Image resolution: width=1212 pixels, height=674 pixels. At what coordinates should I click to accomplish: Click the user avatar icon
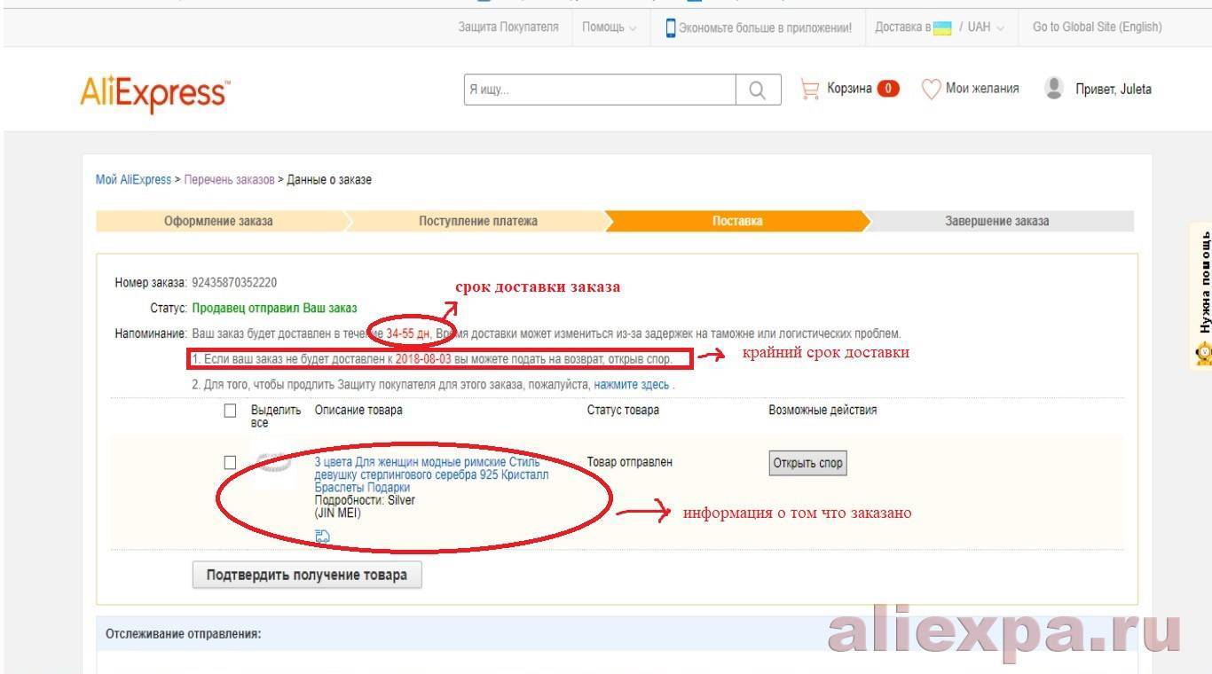coord(1054,88)
